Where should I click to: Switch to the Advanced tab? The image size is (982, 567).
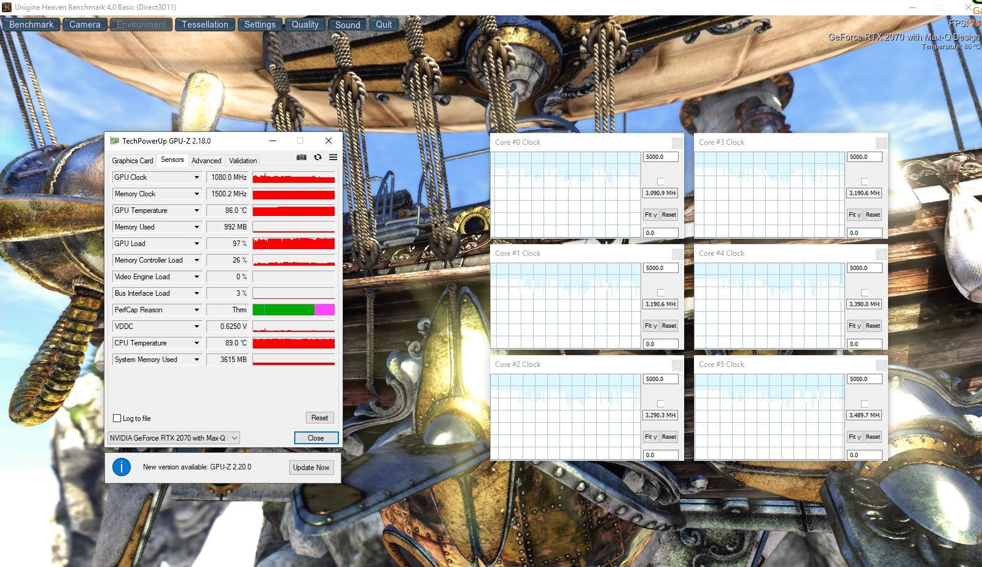pyautogui.click(x=206, y=161)
